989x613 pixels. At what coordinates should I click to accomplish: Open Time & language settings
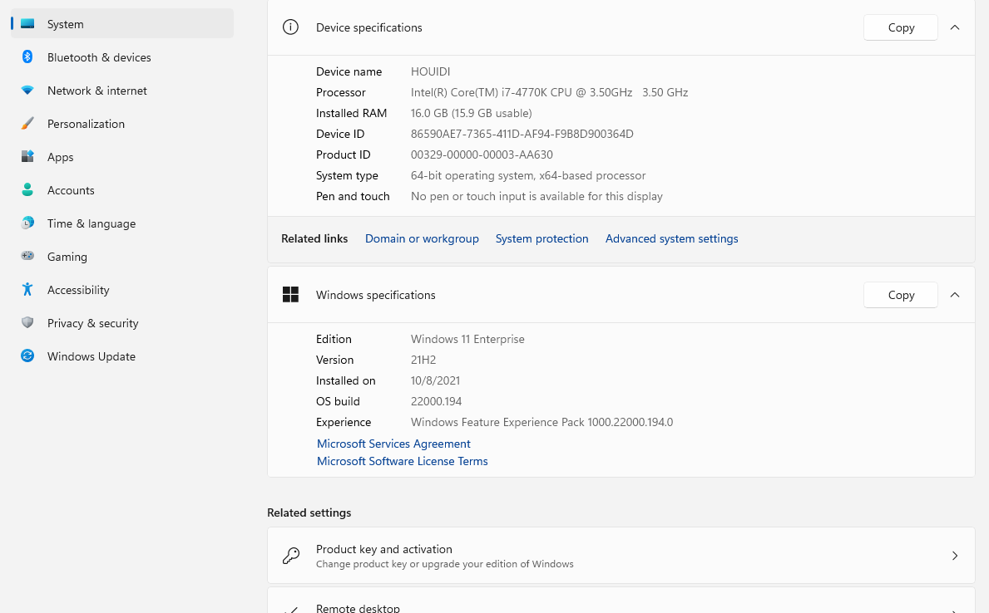[122, 223]
